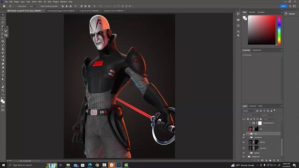Open the Layers panel flyout menu
Image resolution: width=299 pixels, height=168 pixels.
click(x=281, y=106)
